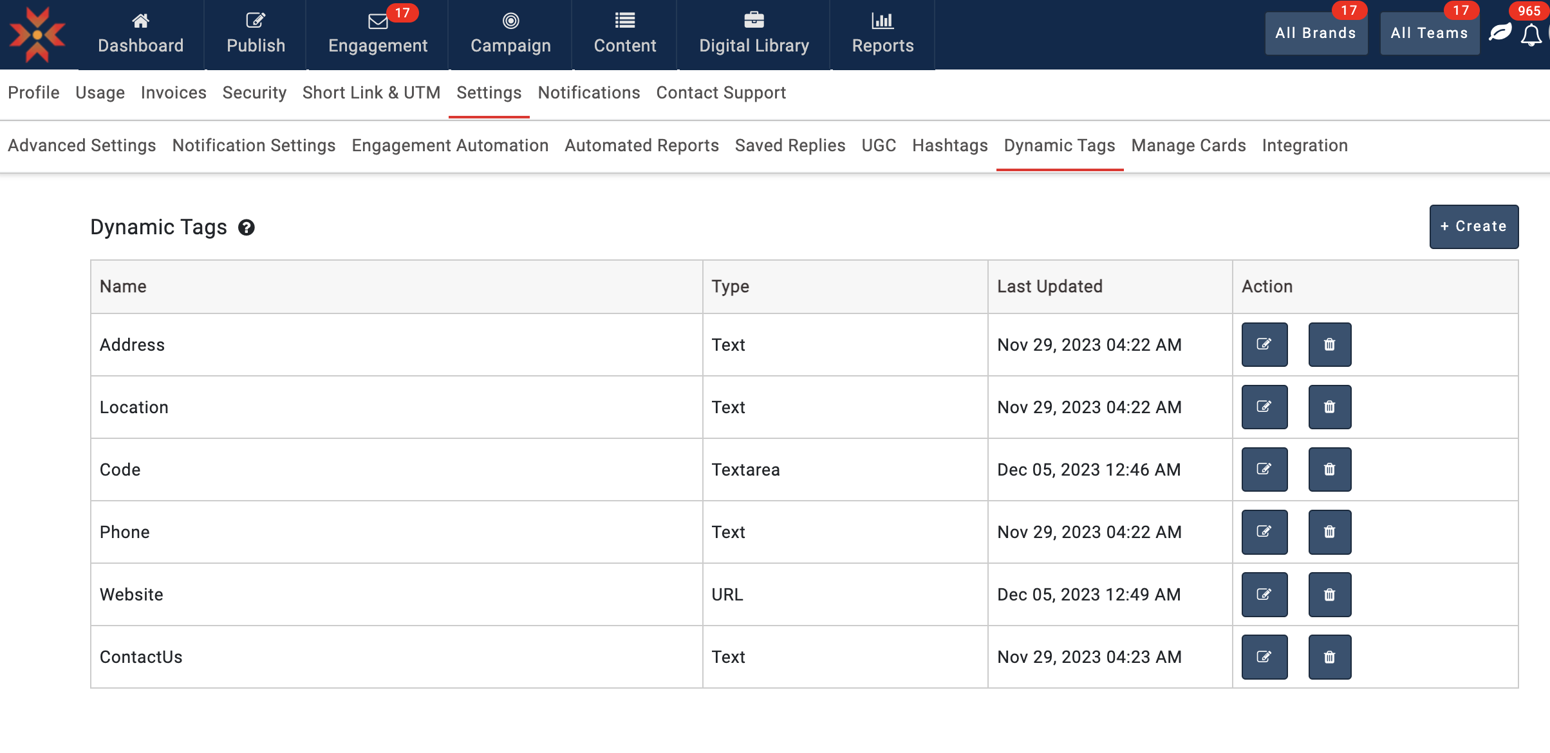Click trash icon for Phone tag
1550x753 pixels.
click(x=1329, y=532)
